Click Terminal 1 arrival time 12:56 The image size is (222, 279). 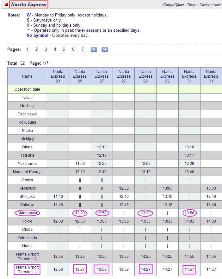click(58, 269)
